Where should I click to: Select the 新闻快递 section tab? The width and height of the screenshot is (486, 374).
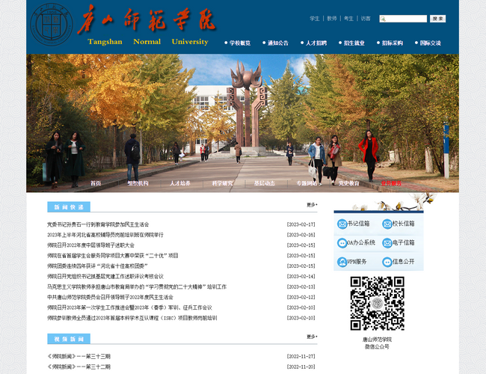click(69, 207)
